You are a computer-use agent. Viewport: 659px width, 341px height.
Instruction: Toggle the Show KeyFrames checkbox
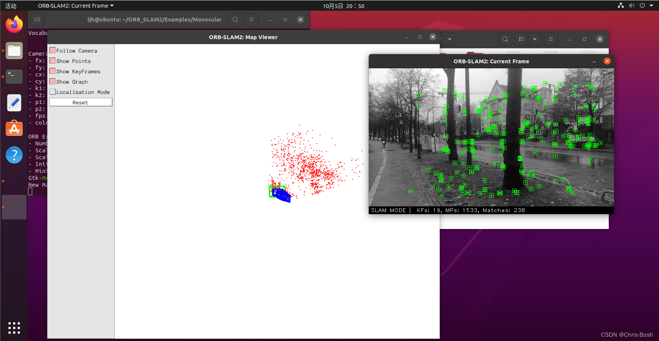click(53, 71)
